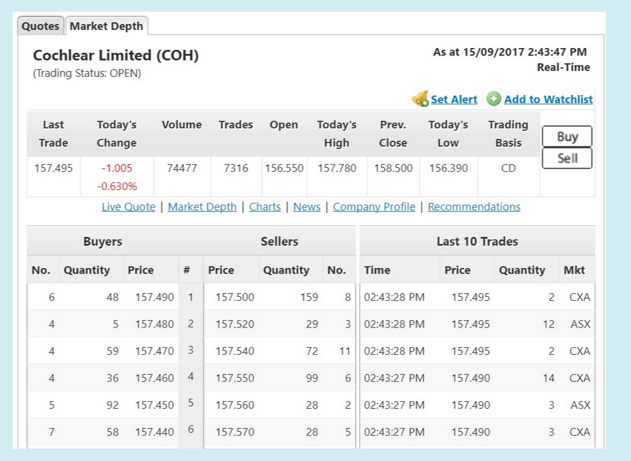
Task: Select the top buyer price 157.490
Action: (x=154, y=297)
